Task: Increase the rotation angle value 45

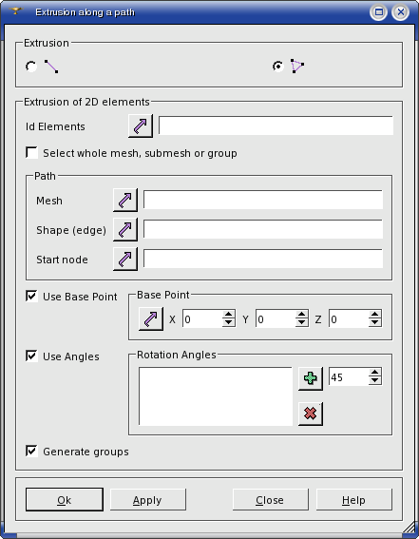Action: 375,373
